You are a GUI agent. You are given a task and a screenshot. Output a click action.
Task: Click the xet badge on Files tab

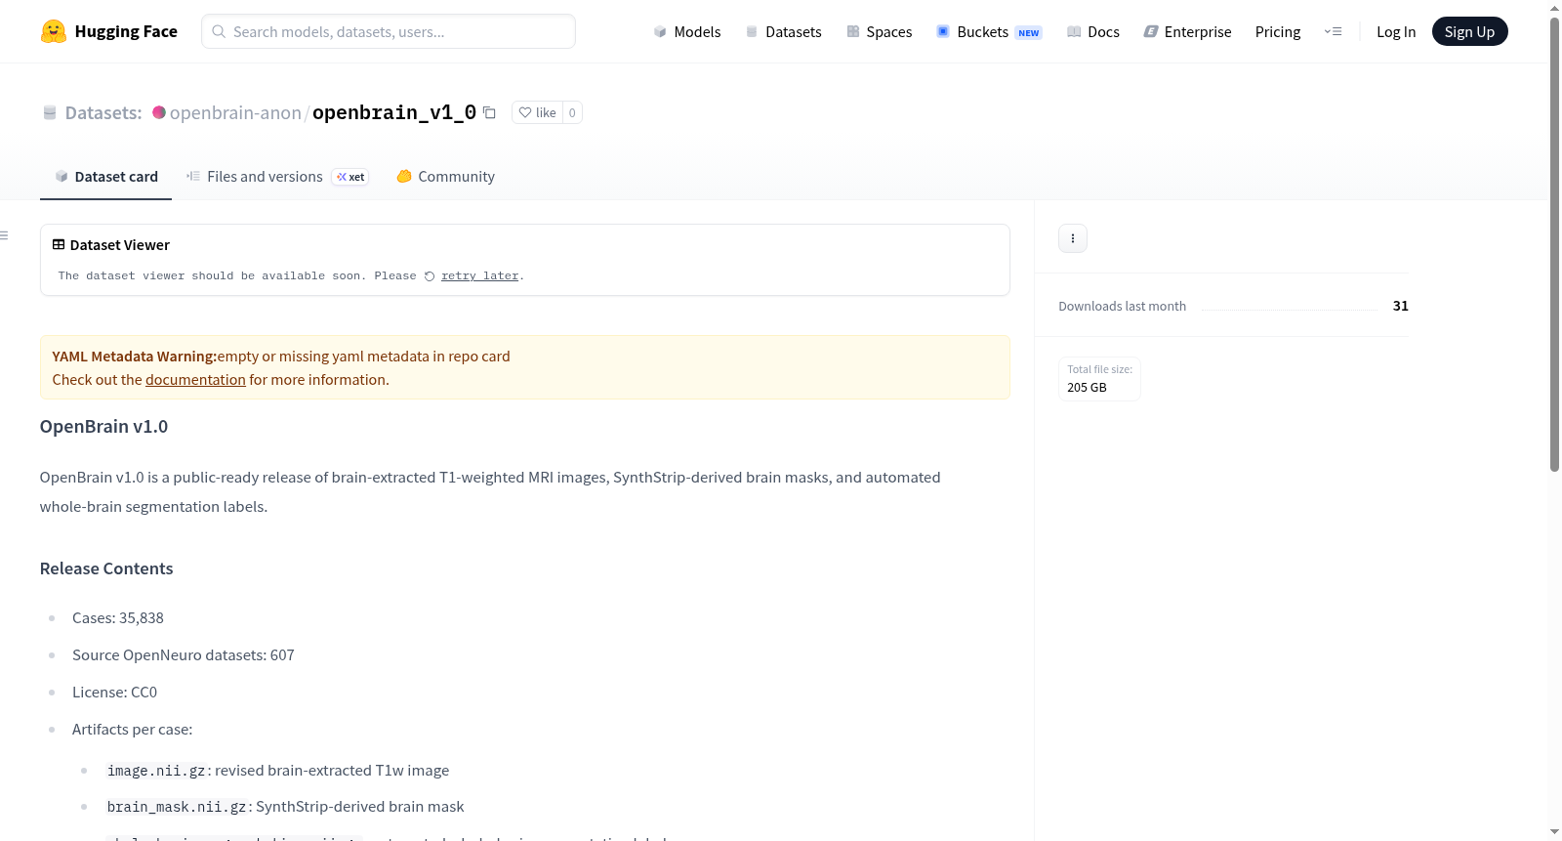pos(350,177)
